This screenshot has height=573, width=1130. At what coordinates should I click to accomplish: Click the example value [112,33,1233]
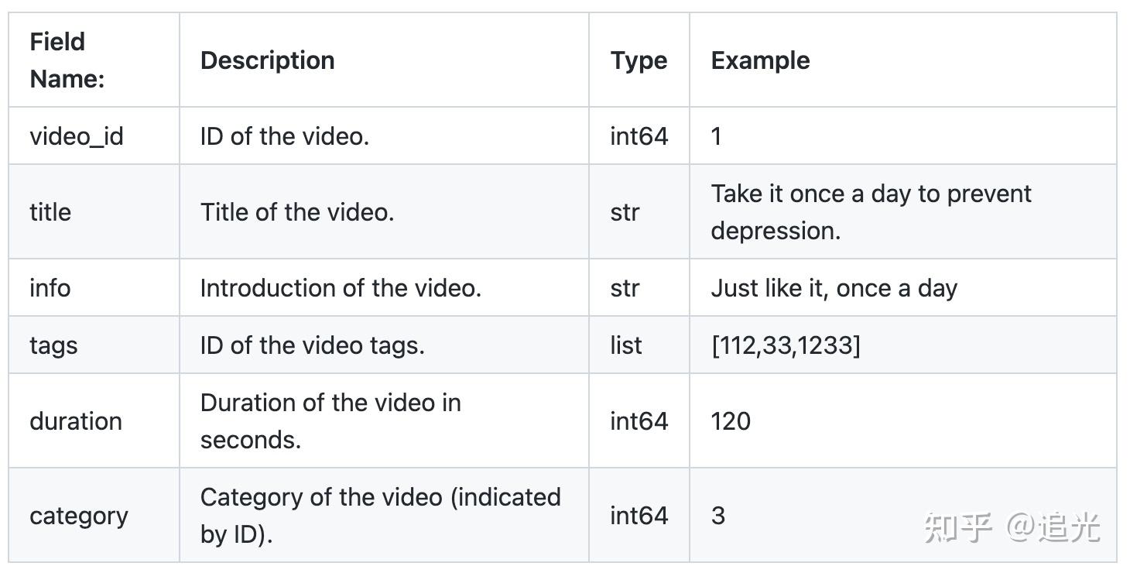coord(785,345)
